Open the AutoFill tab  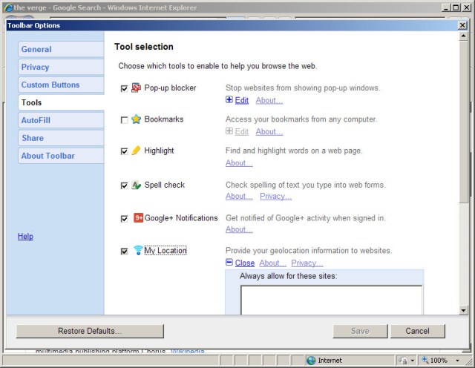point(61,120)
